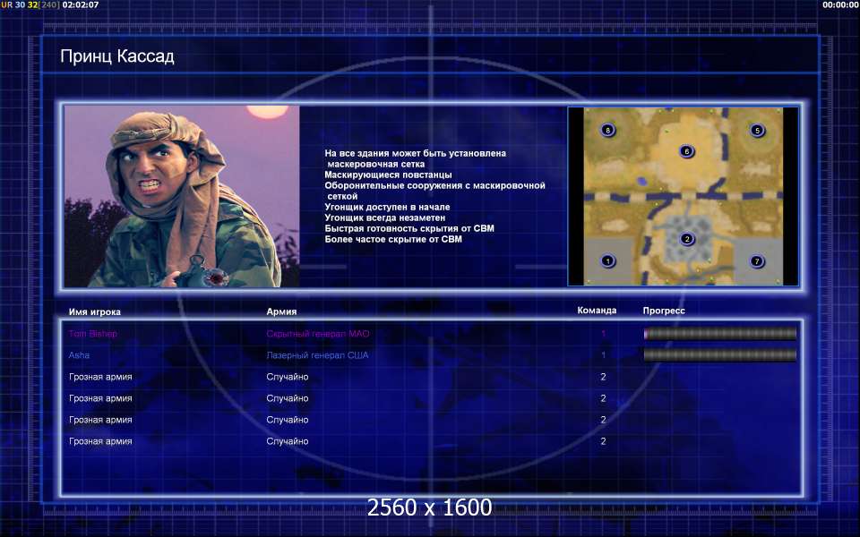Pick start position 6 on the minimap
The width and height of the screenshot is (860, 537).
pyautogui.click(x=687, y=151)
